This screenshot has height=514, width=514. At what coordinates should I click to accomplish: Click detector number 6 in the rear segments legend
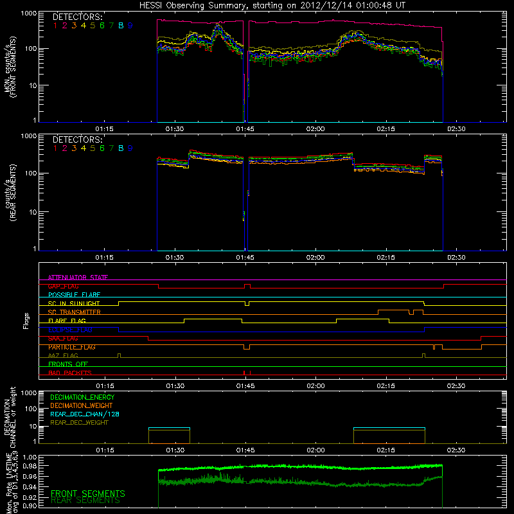click(x=102, y=148)
